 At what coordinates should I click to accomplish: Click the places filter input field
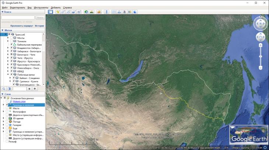(x=20, y=89)
